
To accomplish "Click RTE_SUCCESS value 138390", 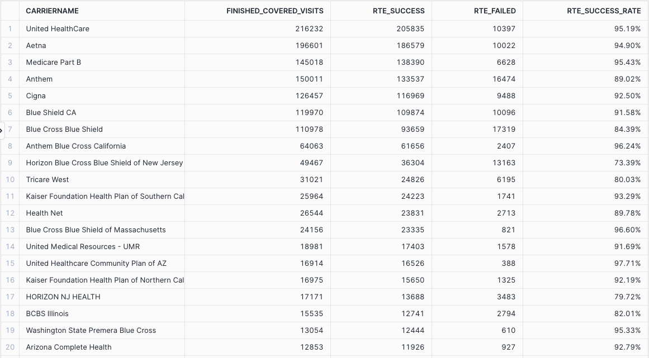I will (x=411, y=63).
